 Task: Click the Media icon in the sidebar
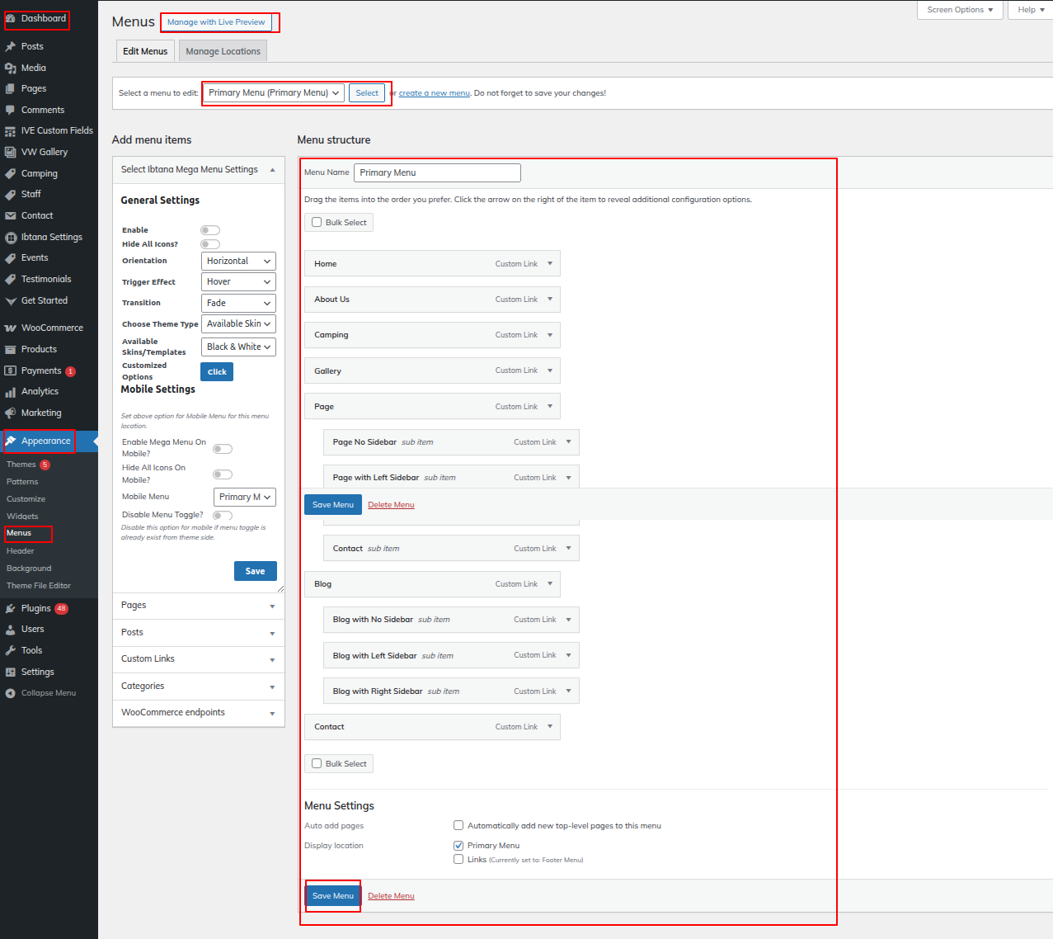point(10,68)
